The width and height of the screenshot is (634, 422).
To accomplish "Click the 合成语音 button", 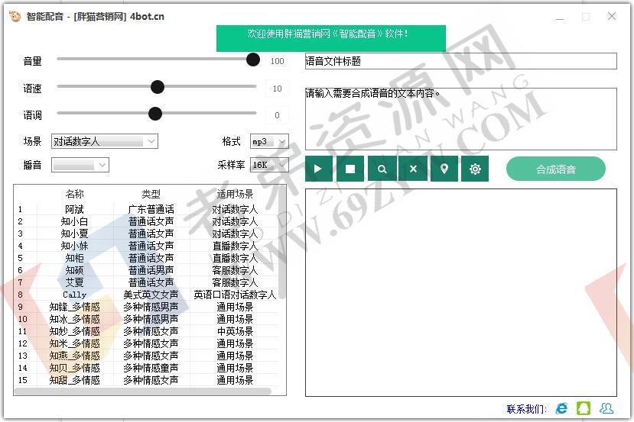I will [x=555, y=169].
